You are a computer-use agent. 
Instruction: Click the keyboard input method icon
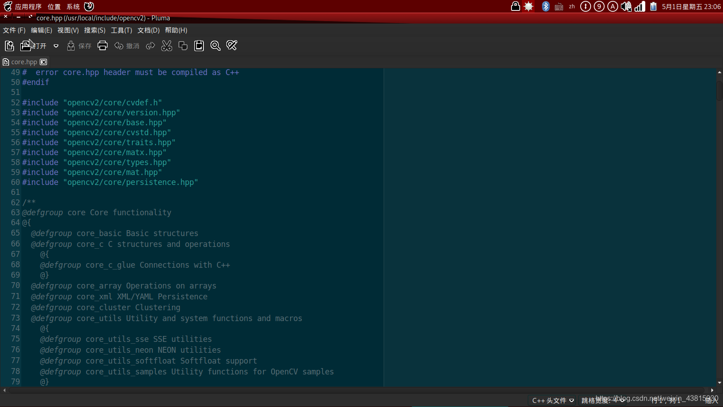[559, 7]
